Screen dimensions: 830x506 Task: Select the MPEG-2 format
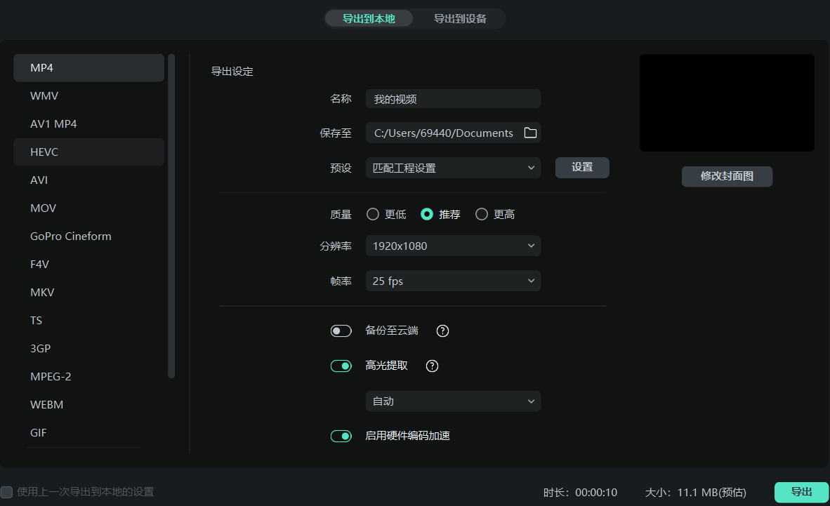point(89,376)
